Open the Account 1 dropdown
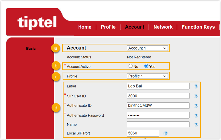Image resolution: width=221 pixels, height=140 pixels. coord(147,48)
